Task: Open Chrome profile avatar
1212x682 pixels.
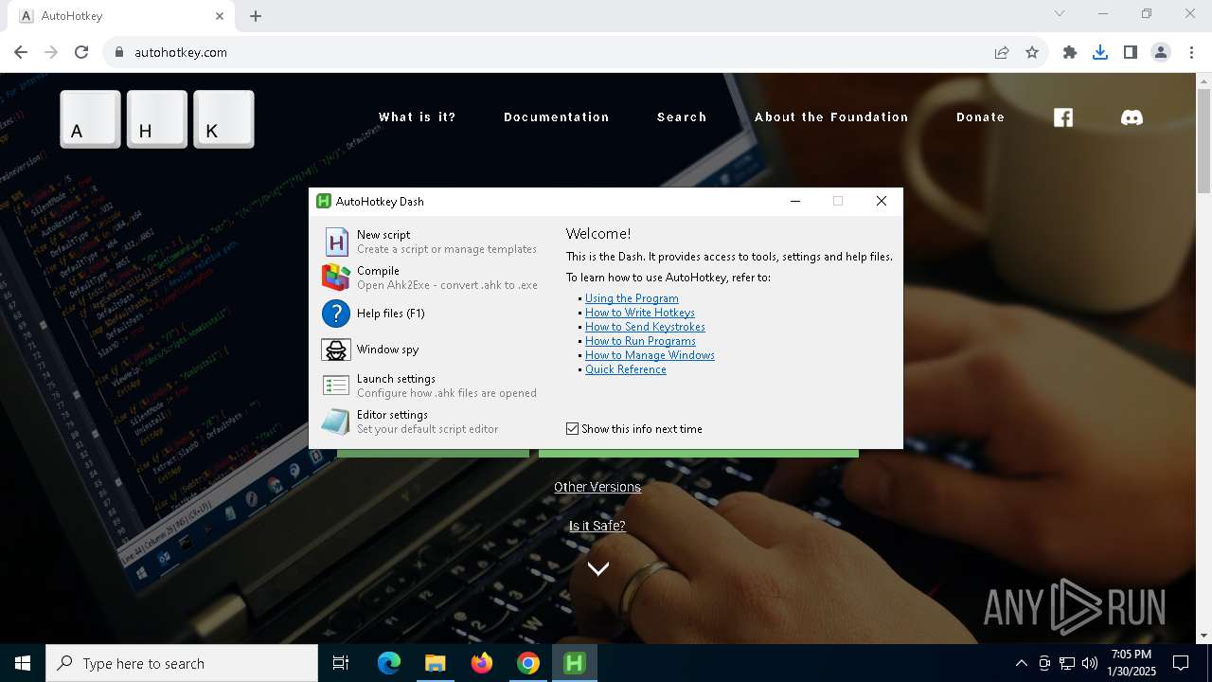Action: pyautogui.click(x=1161, y=52)
